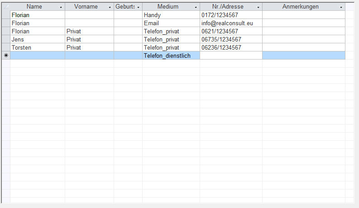Viewport: 359px width, 208px height.
Task: Click the Name field of the new record row
Action: (x=38, y=55)
